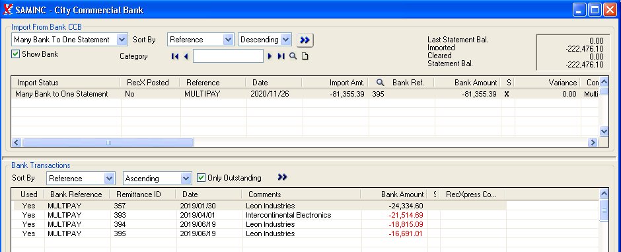
Task: Sort by Import Status column header
Action: pos(66,83)
